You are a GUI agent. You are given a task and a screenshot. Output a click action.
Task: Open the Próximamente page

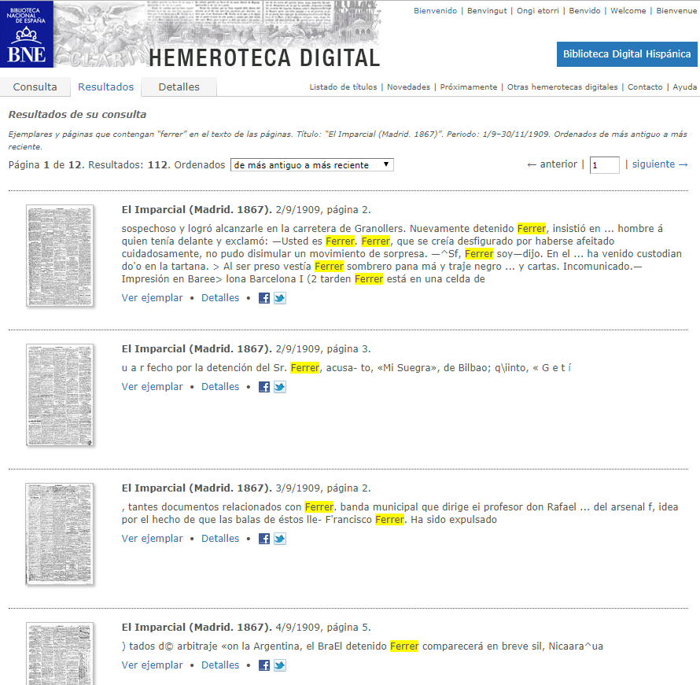coord(469,87)
